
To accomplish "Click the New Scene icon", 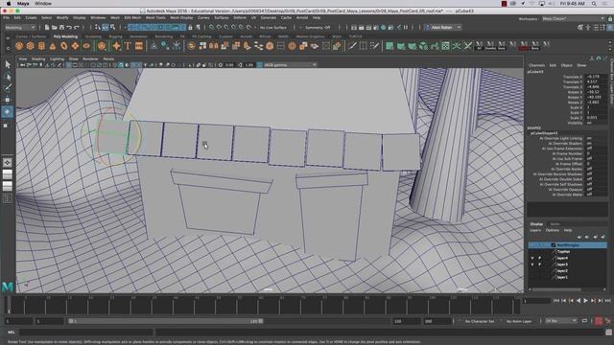I will (x=47, y=28).
